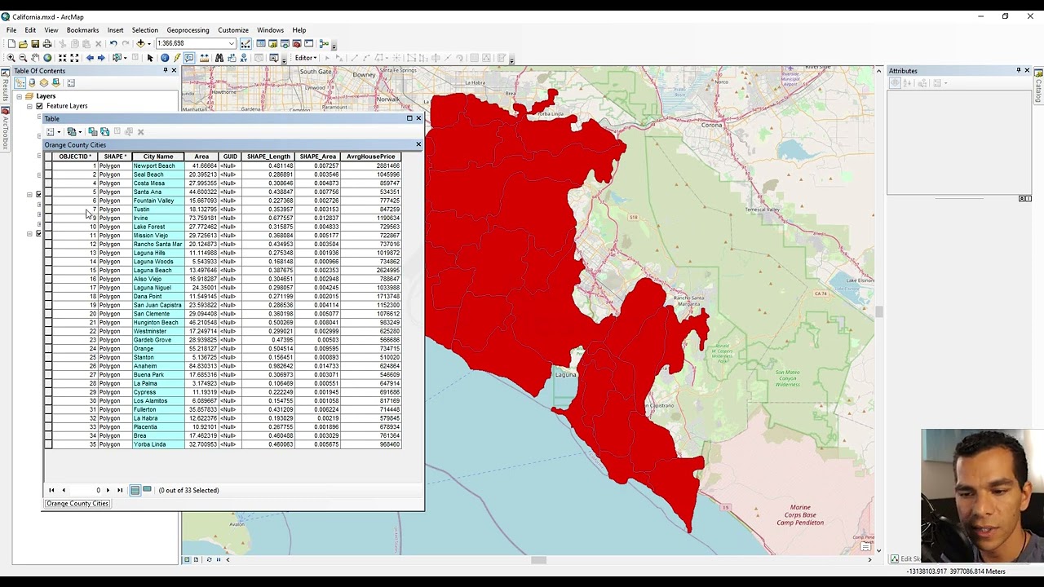Show all records in table view
The height and width of the screenshot is (587, 1044).
coord(135,490)
